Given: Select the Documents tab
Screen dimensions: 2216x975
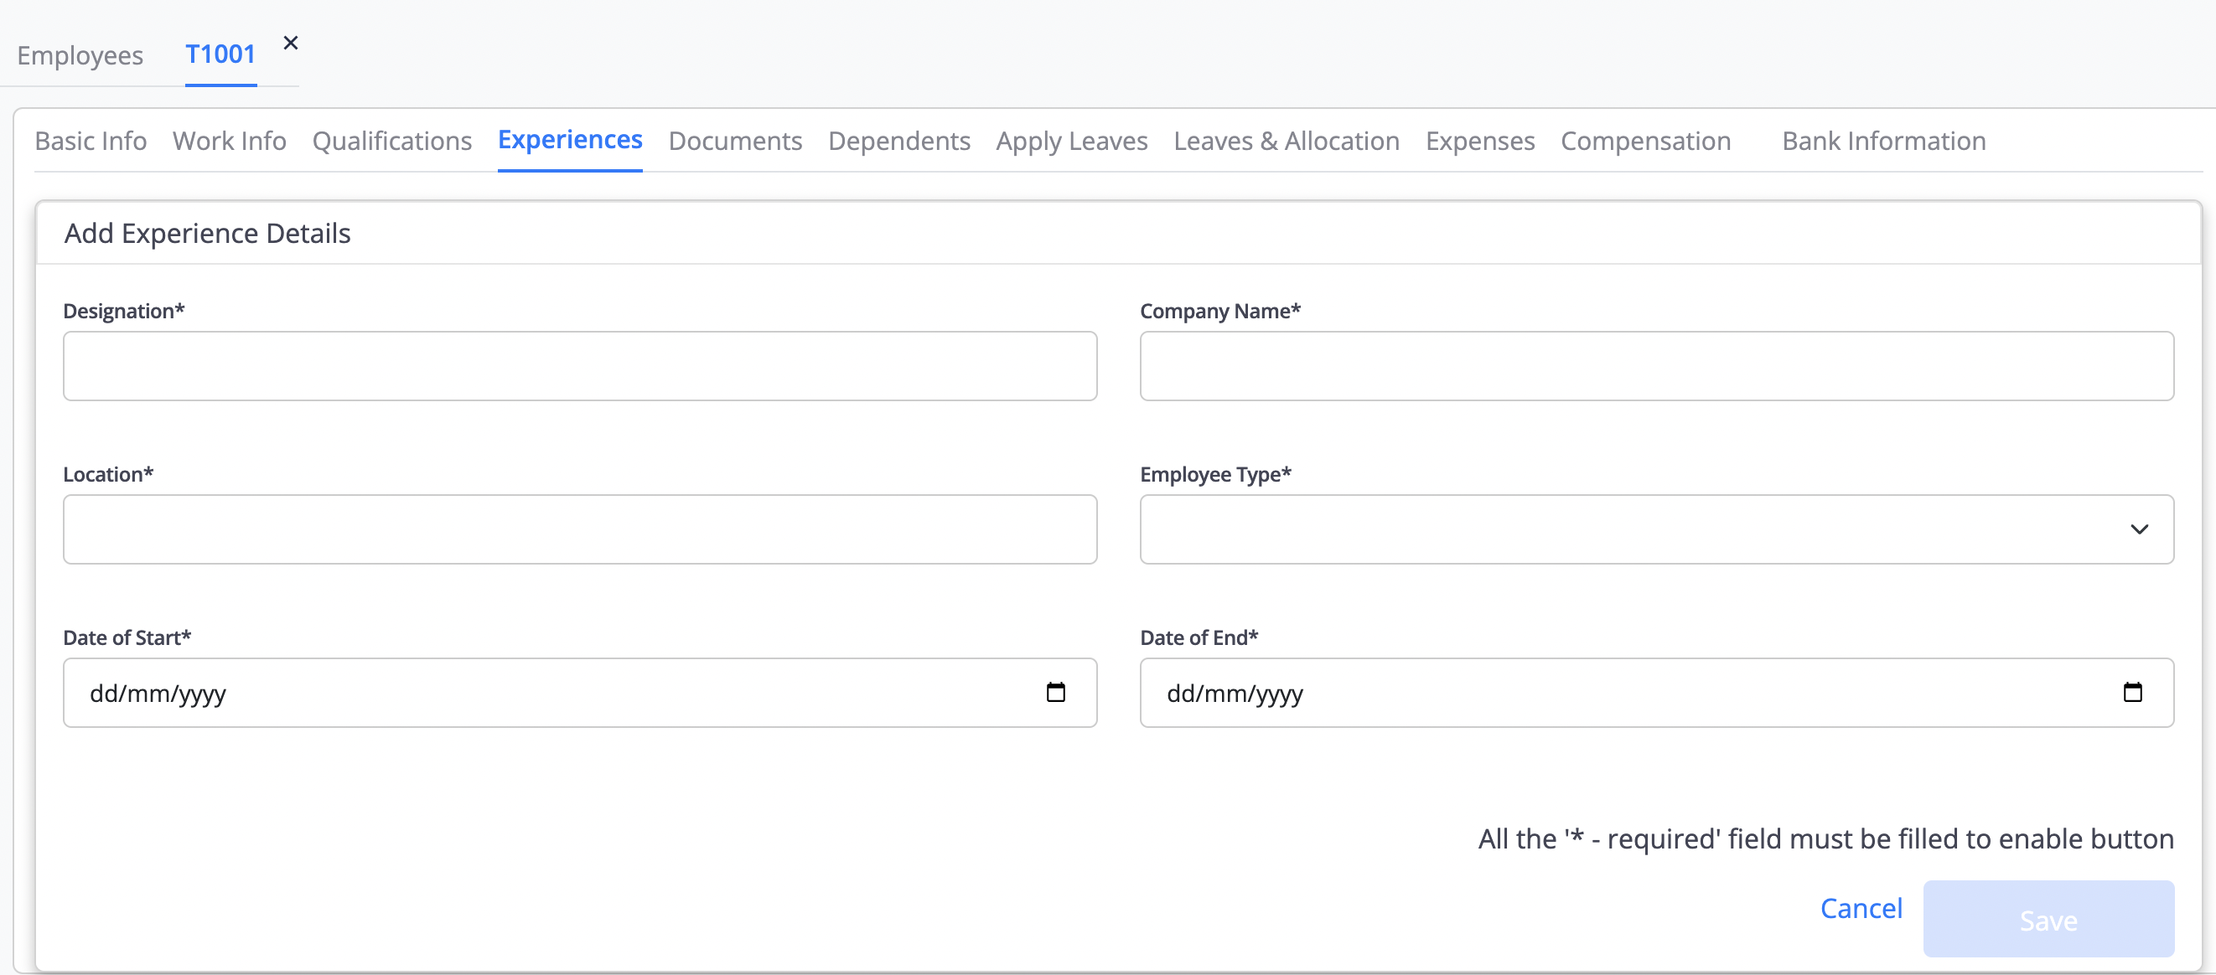Looking at the screenshot, I should click(x=735, y=140).
